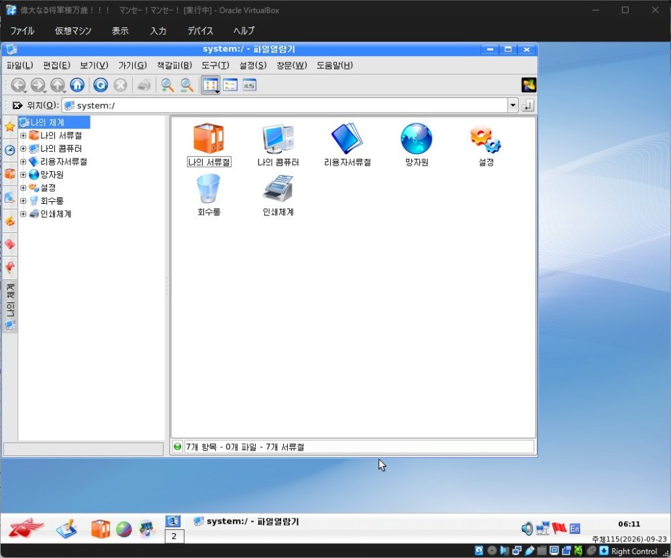Open the 편집(E) menu
Viewport: 671px width, 558px height.
tap(56, 66)
